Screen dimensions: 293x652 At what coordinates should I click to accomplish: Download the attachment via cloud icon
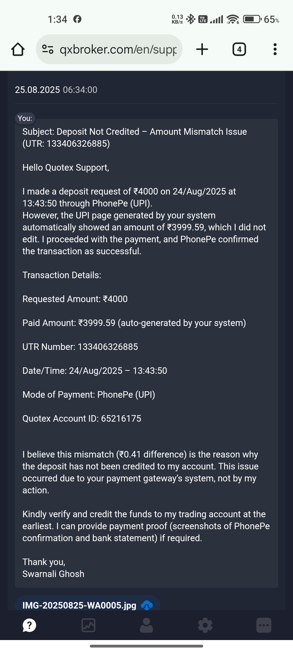pos(147,605)
